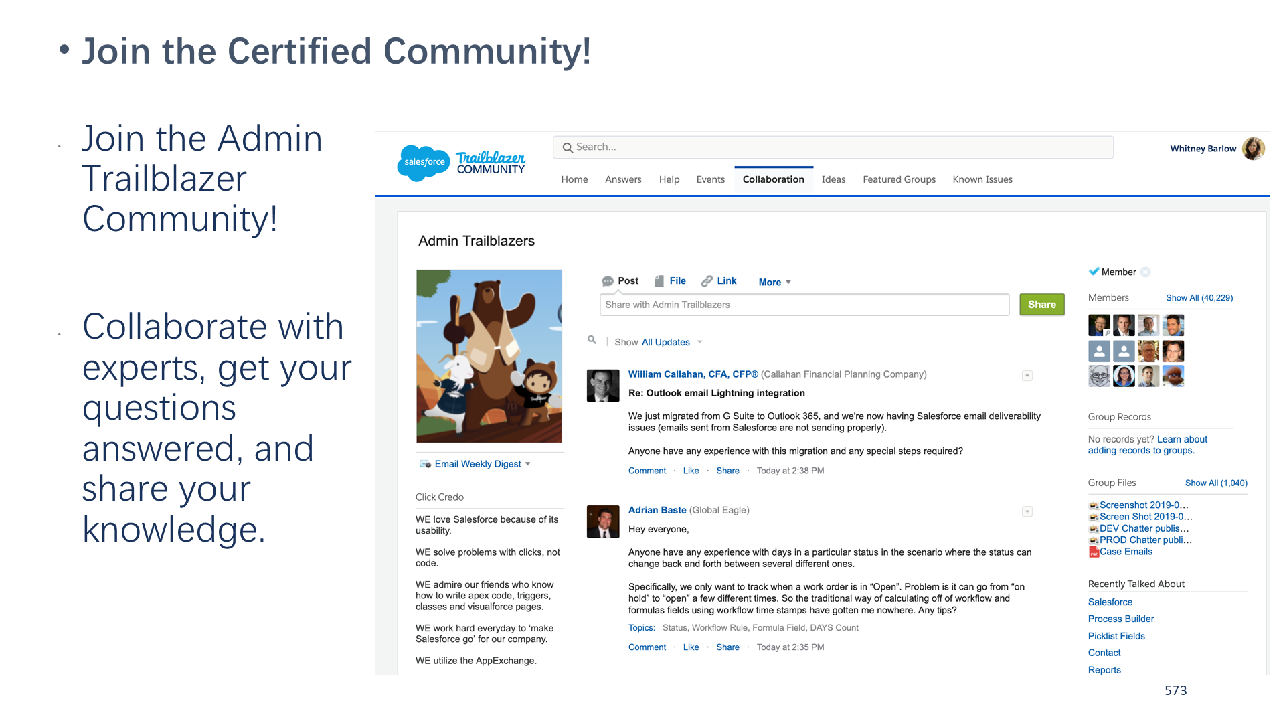Open the Known Issues tab
The height and width of the screenshot is (723, 1285).
pos(982,179)
